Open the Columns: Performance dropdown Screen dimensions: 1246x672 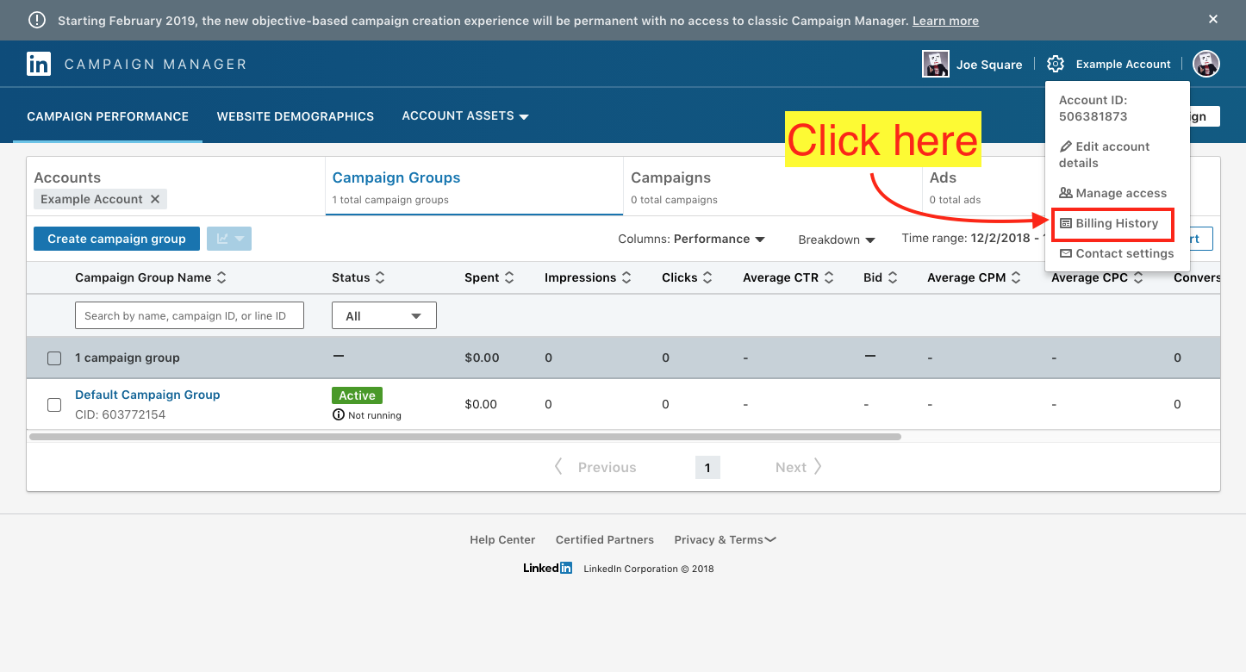691,239
